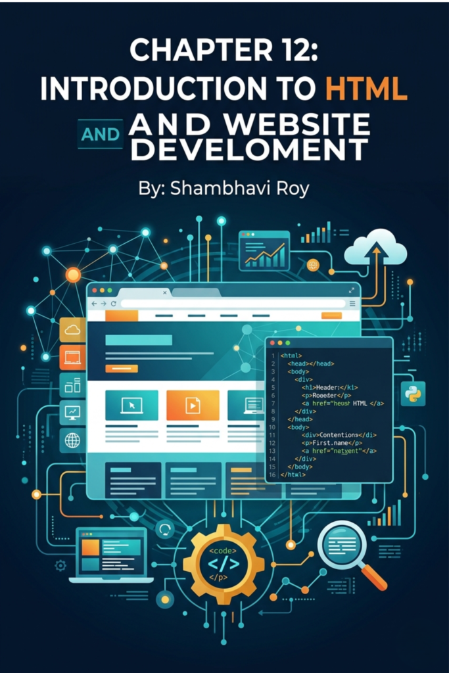Click the By: Shambhavi Roy author line
Viewport: 449px width, 673px height.
224,189
